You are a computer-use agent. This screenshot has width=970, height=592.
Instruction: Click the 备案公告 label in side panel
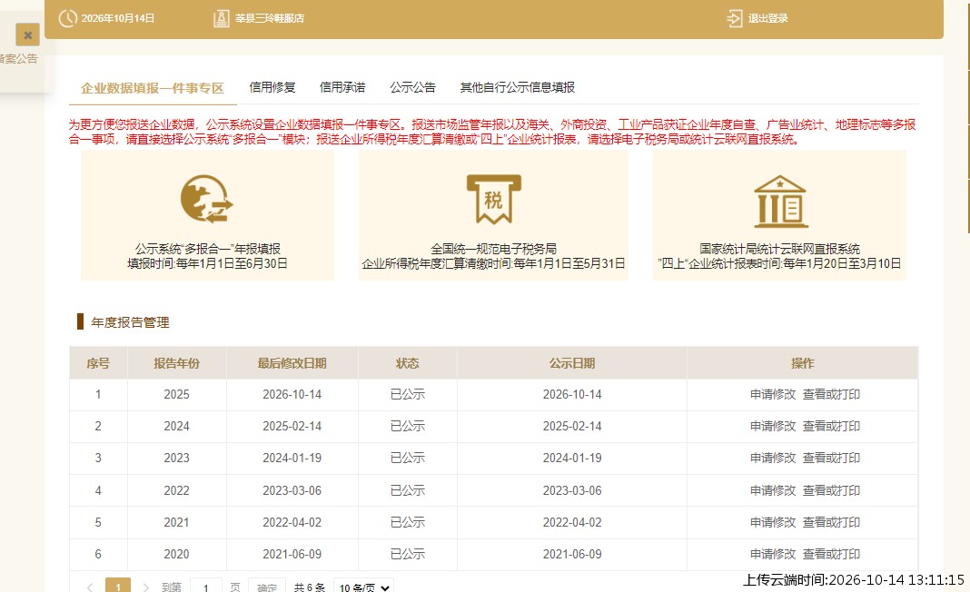pyautogui.click(x=18, y=59)
